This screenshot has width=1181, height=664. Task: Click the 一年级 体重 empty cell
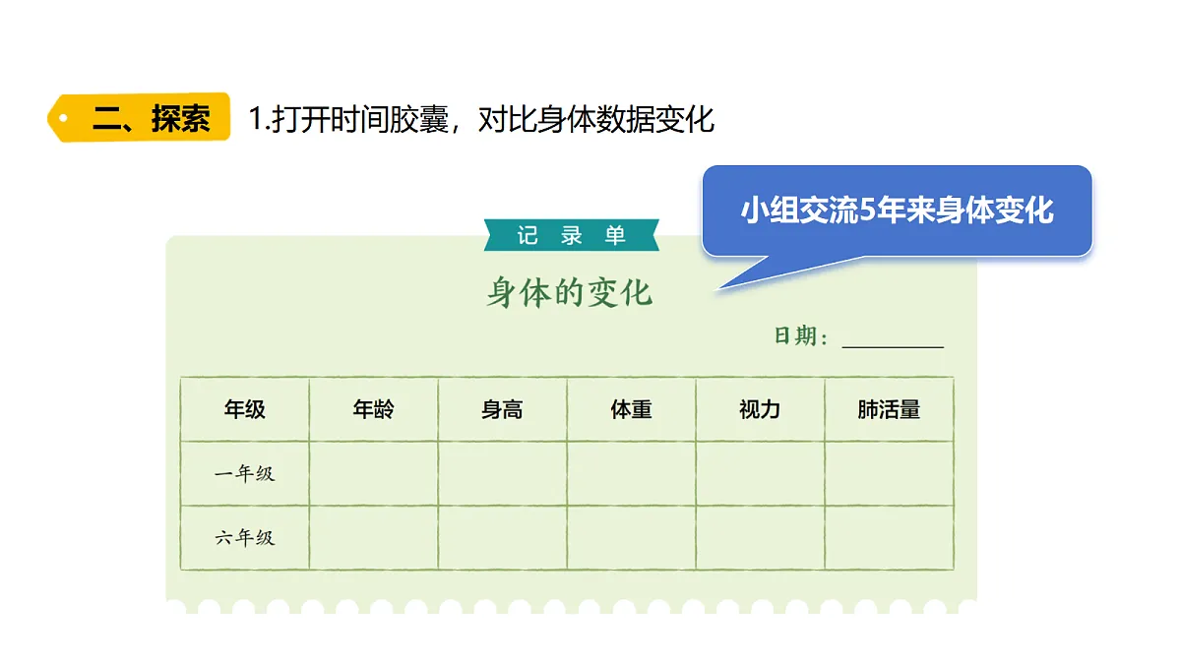[x=632, y=473]
